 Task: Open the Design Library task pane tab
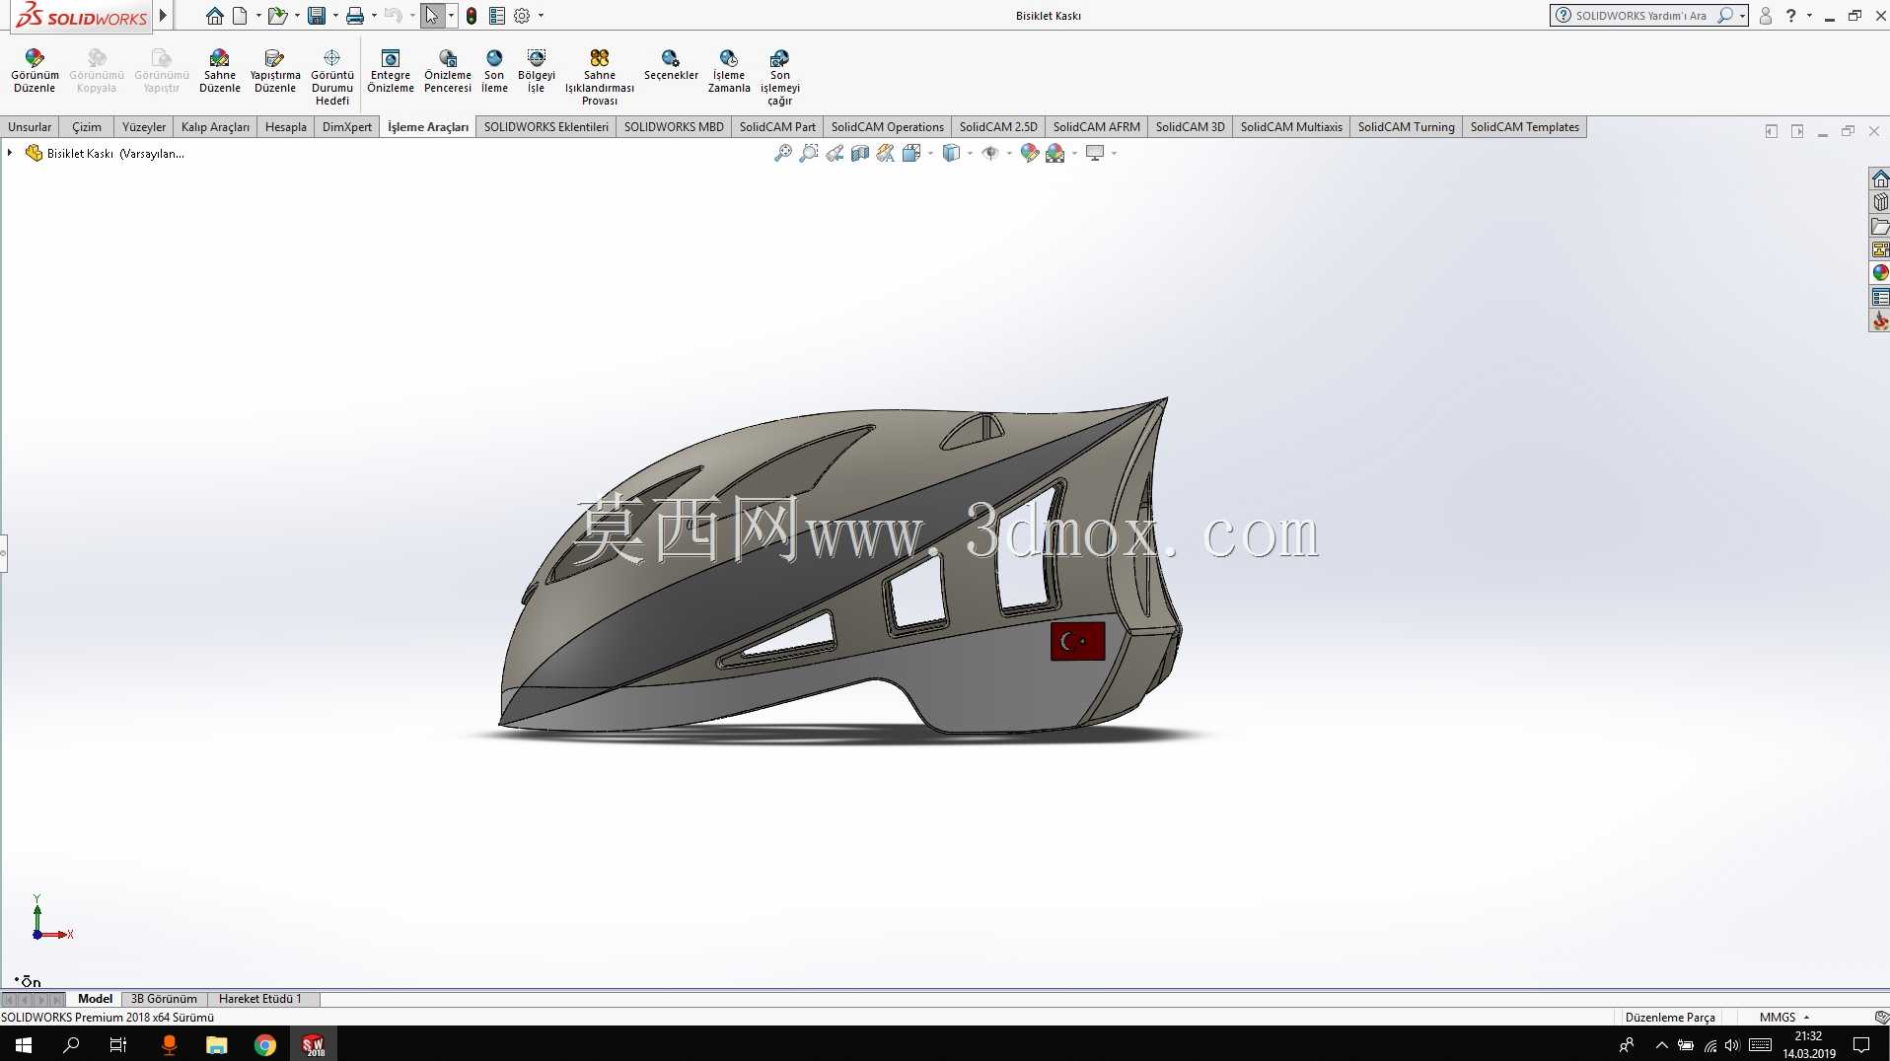(x=1880, y=202)
